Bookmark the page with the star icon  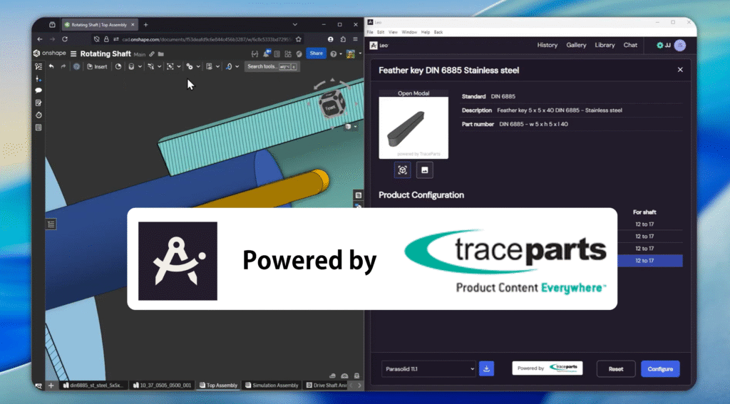pyautogui.click(x=298, y=39)
